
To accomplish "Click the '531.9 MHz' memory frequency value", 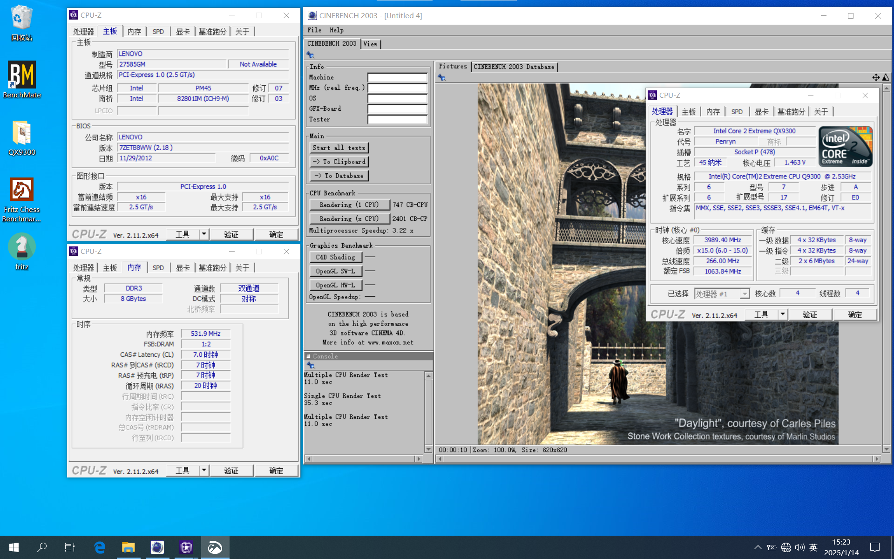I will tap(205, 334).
